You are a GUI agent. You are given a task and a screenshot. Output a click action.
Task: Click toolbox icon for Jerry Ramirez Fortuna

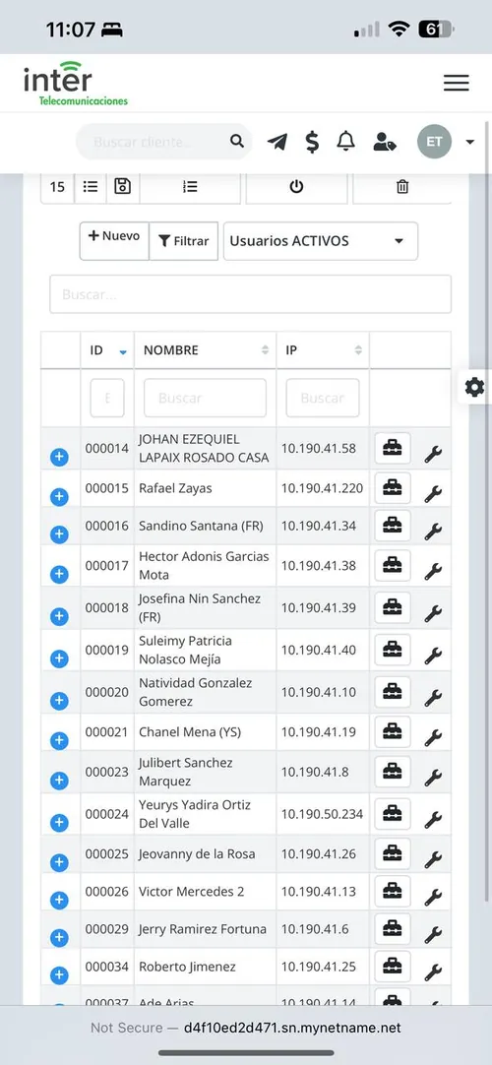[x=393, y=928]
